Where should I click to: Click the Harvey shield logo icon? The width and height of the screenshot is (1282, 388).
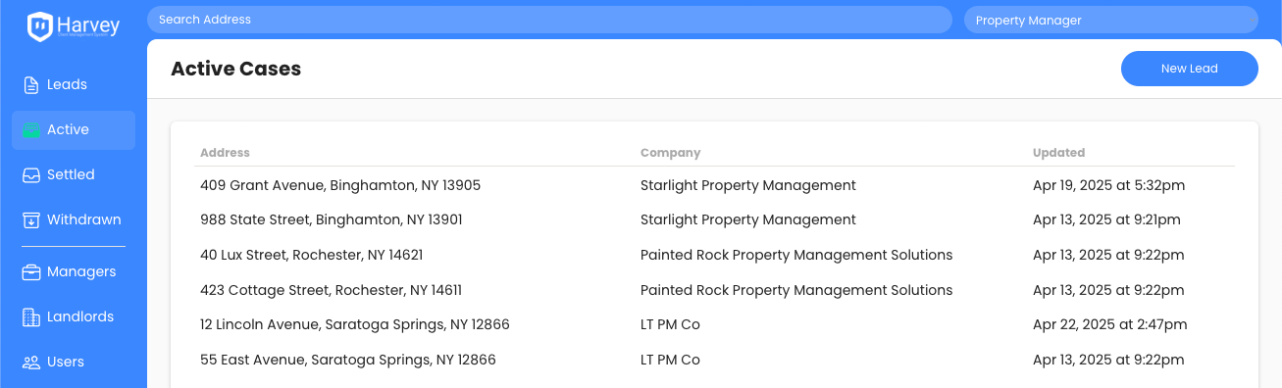point(39,26)
